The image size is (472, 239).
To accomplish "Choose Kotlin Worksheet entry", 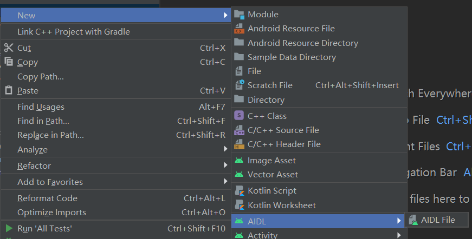I will pyautogui.click(x=319, y=205).
